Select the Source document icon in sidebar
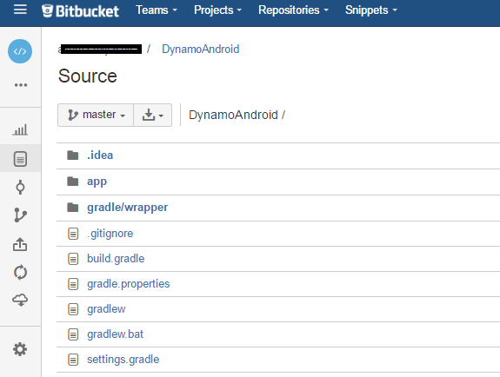Screen dimensions: 500x377 [x=20, y=159]
